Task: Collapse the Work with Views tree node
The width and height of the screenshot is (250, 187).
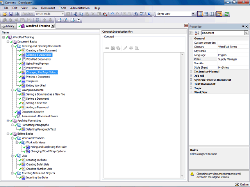Action: click(17, 143)
